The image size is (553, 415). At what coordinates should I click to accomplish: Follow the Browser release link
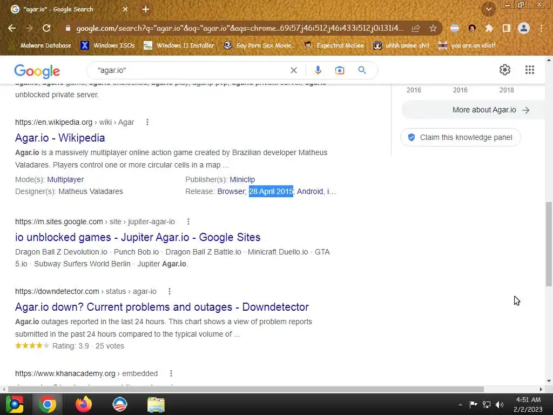231,191
